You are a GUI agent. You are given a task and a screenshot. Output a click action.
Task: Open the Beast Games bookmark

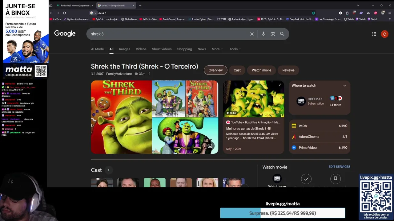tap(172, 19)
